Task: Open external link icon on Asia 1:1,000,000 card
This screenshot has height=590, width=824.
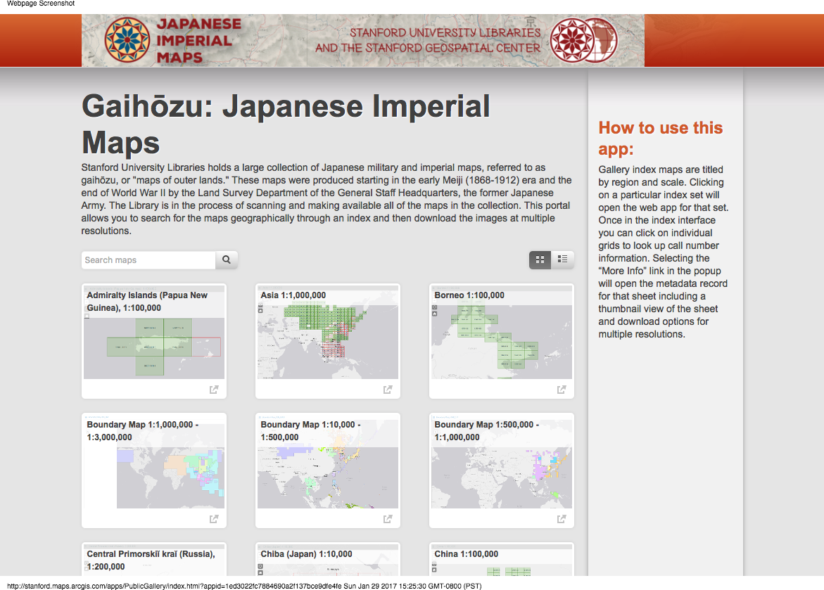Action: pyautogui.click(x=388, y=390)
